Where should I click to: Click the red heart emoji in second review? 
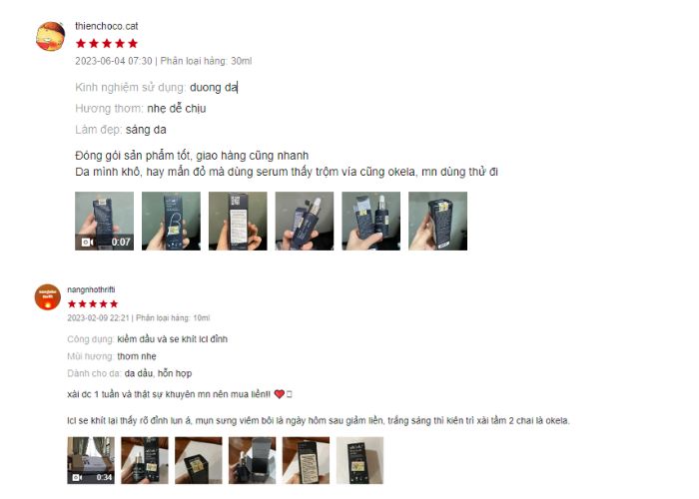pos(279,394)
